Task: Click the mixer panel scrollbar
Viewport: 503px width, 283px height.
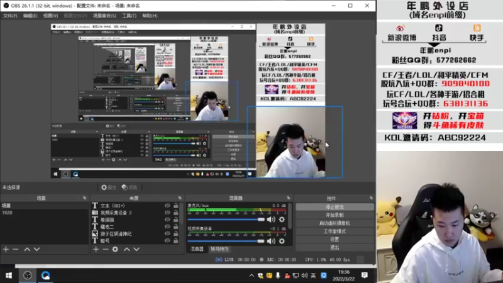Action: (290, 216)
